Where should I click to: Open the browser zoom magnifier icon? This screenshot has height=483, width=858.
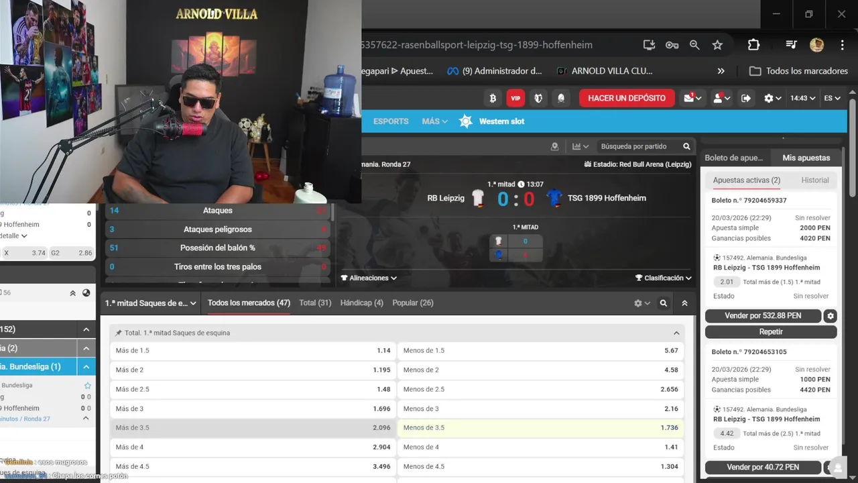point(694,45)
